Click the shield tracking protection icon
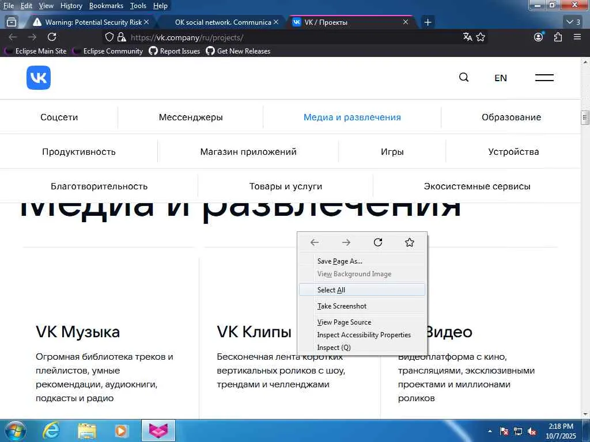This screenshot has height=442, width=590. point(109,37)
